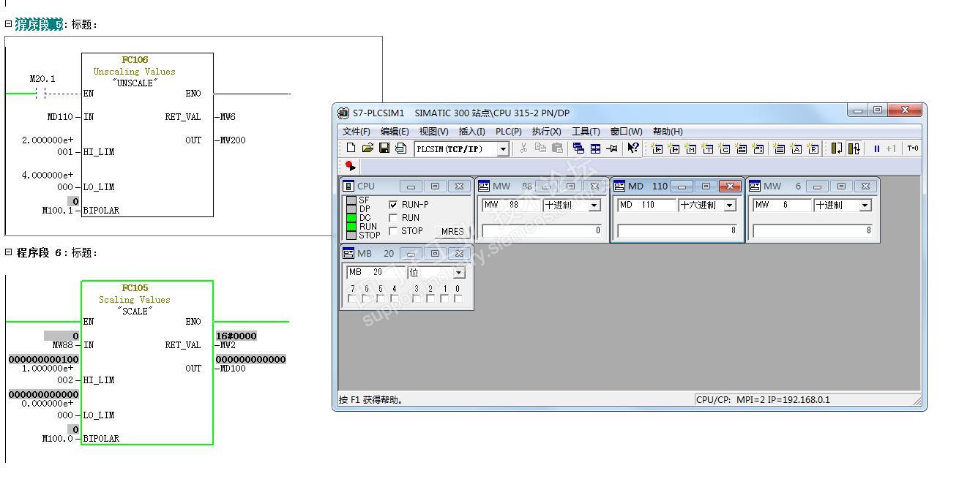Image resolution: width=959 pixels, height=479 pixels.
Task: Click the red record/playback icon
Action: tap(351, 167)
